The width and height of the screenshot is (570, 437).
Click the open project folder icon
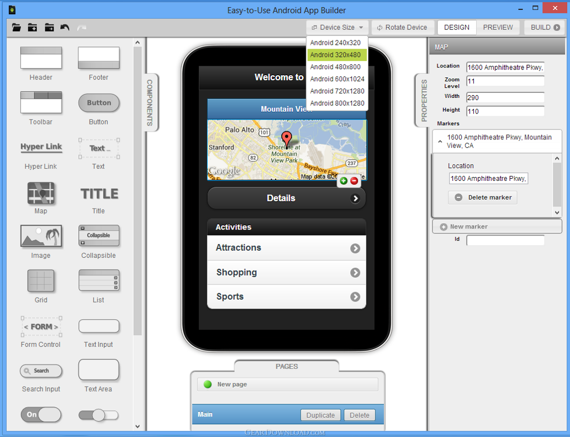(x=17, y=27)
